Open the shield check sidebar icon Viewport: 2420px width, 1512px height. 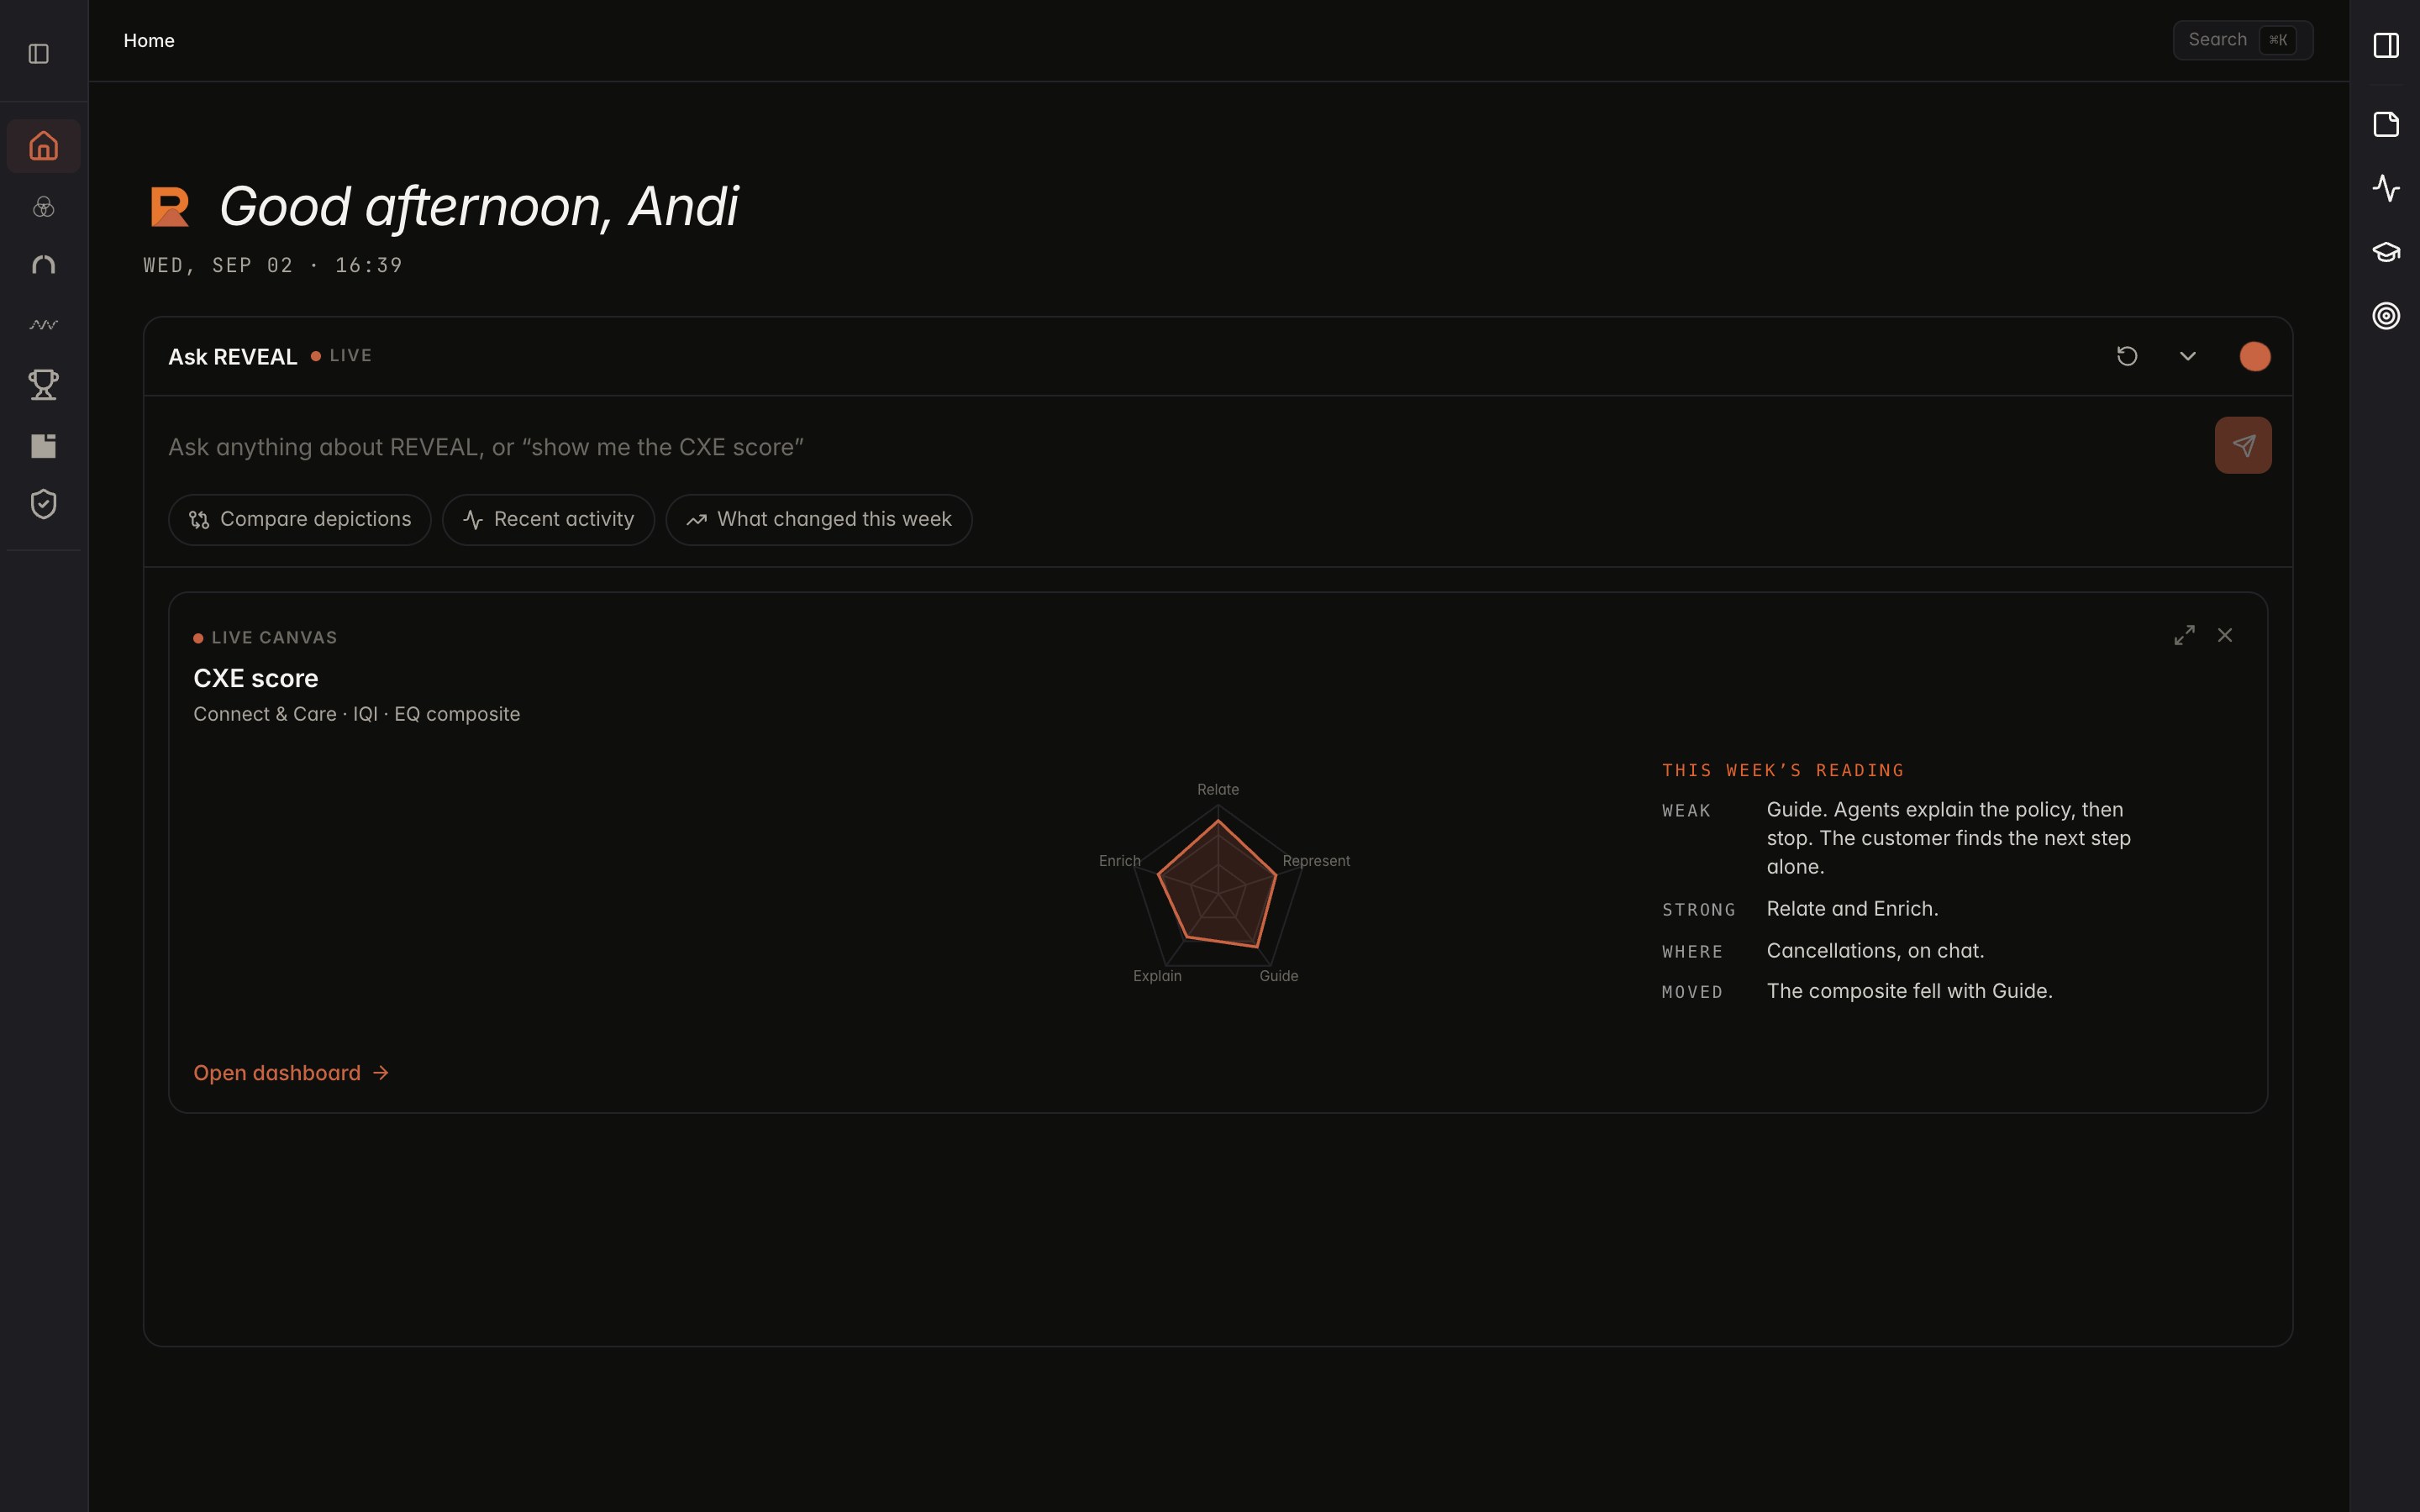pyautogui.click(x=43, y=504)
